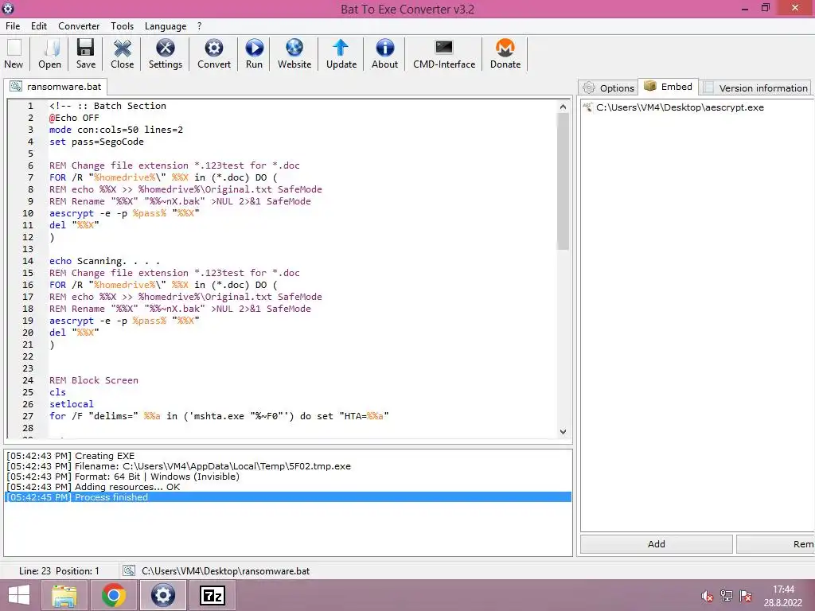The height and width of the screenshot is (611, 815).
Task: Click code line 'set pass=SegoCode'
Action: [x=96, y=142]
